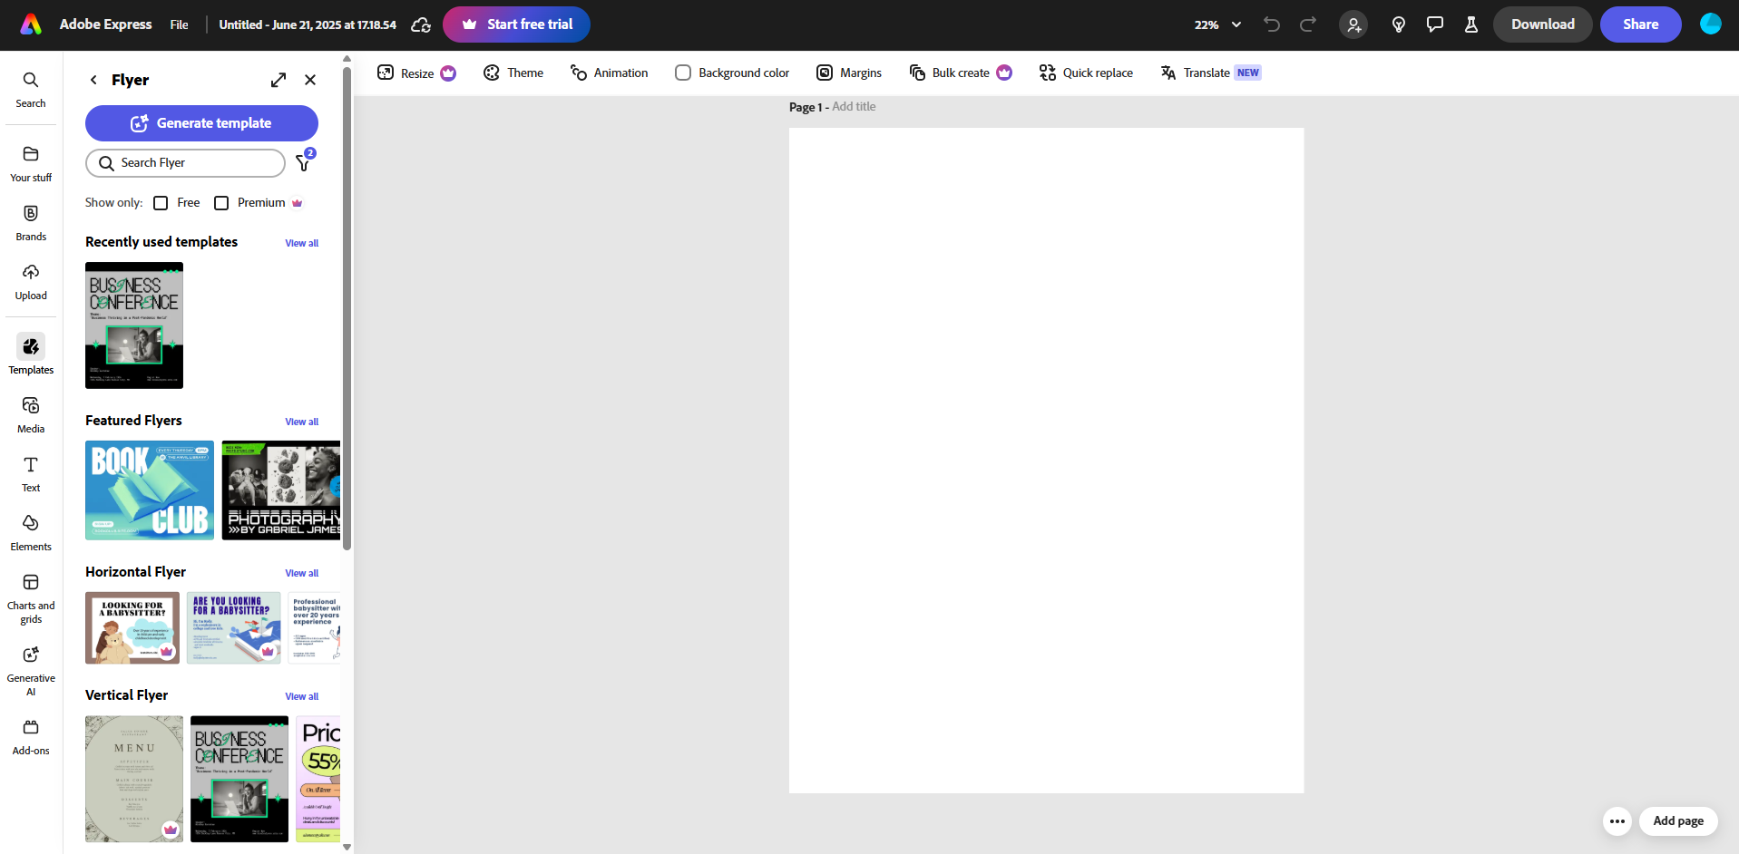Select the Book Club flyer thumbnail
The width and height of the screenshot is (1739, 854).
(x=149, y=490)
